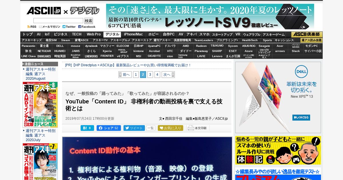The image size is (343, 180).
Task: Open the トップ navigation tab
Action: point(27,34)
